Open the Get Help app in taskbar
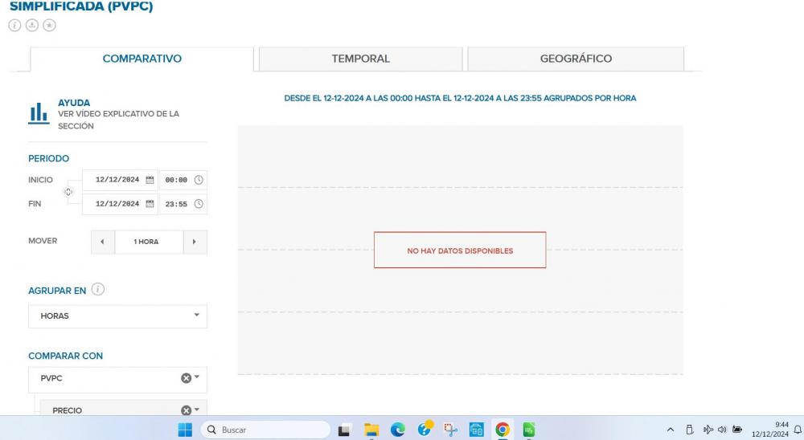The image size is (804, 440). 425,429
